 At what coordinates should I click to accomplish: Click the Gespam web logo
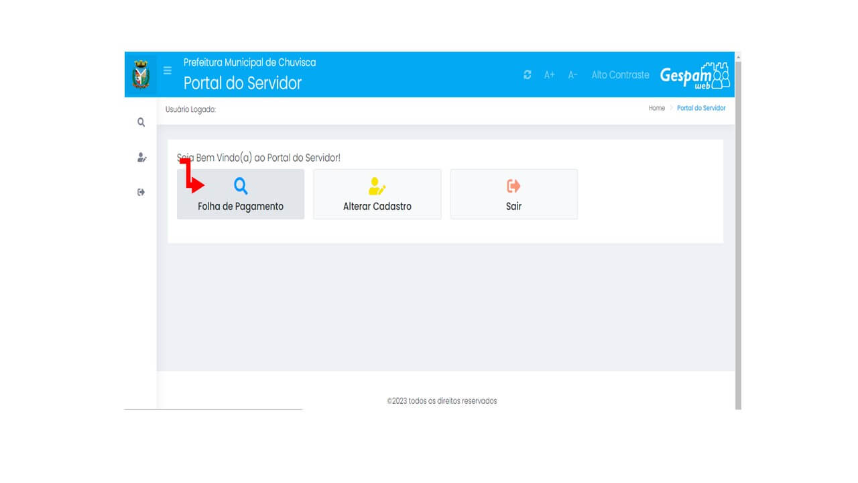click(694, 76)
